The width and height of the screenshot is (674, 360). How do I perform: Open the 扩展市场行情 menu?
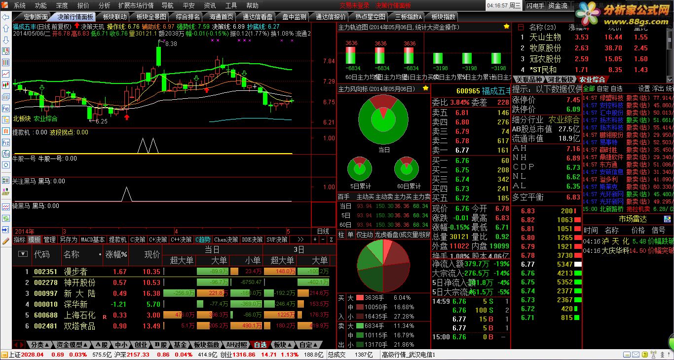coord(136,5)
